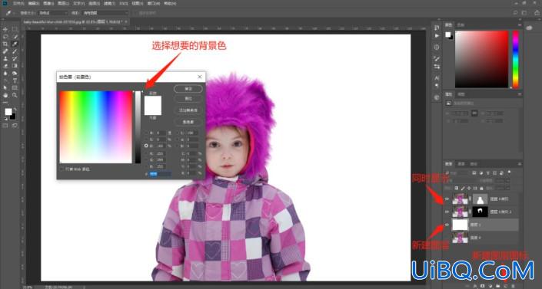
Task: Select the Spot Healing Brush tool
Action: 5,51
